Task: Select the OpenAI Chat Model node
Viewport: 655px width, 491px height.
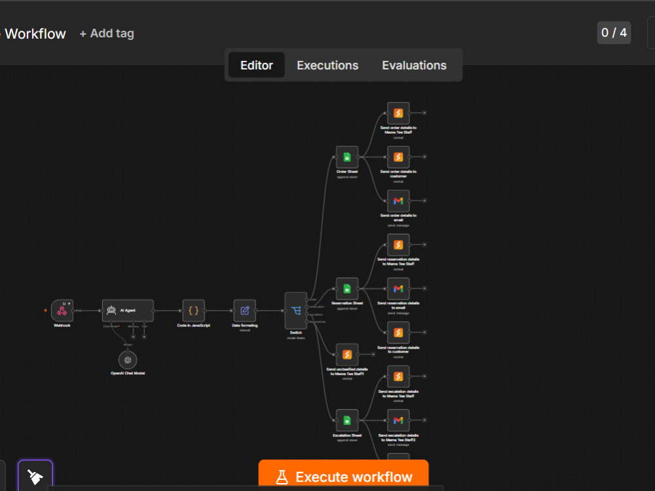Action: point(128,360)
